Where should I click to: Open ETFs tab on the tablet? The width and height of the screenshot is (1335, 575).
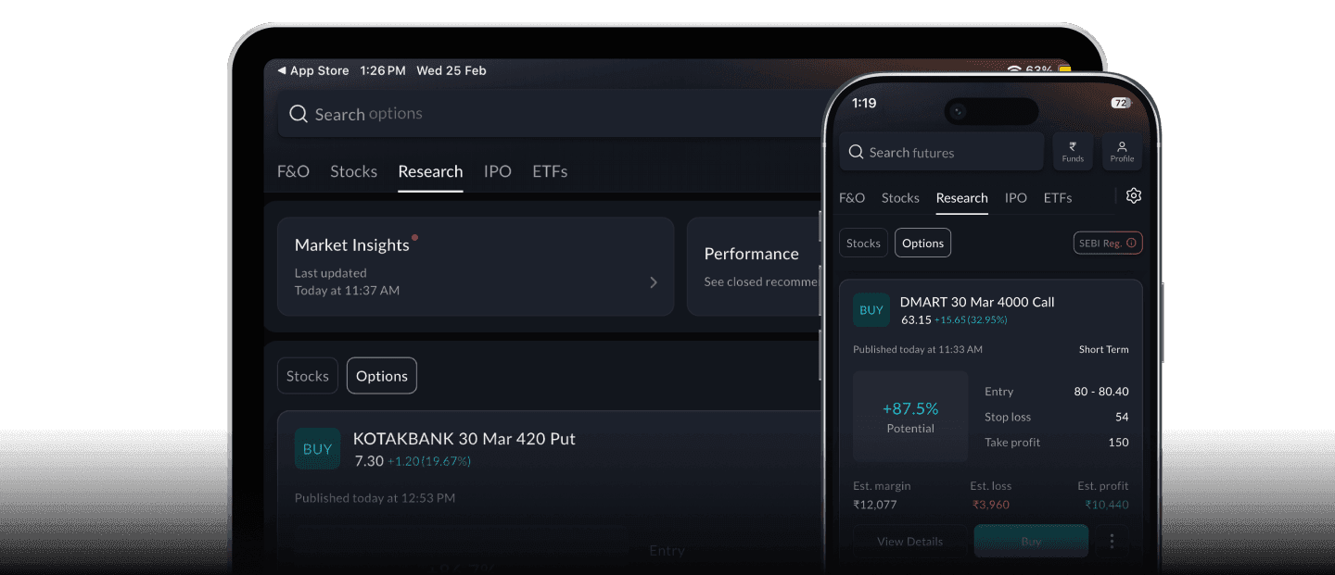coord(550,171)
